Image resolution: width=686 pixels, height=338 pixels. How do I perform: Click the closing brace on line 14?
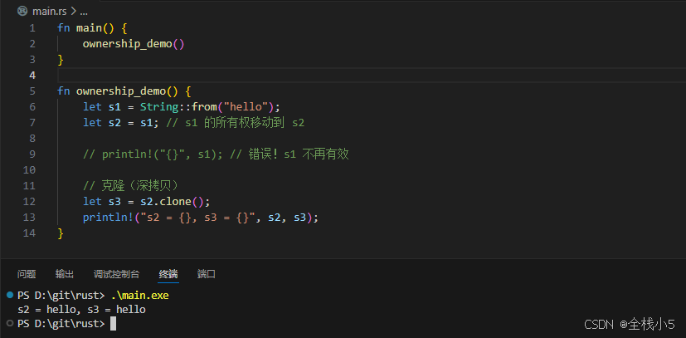(61, 233)
